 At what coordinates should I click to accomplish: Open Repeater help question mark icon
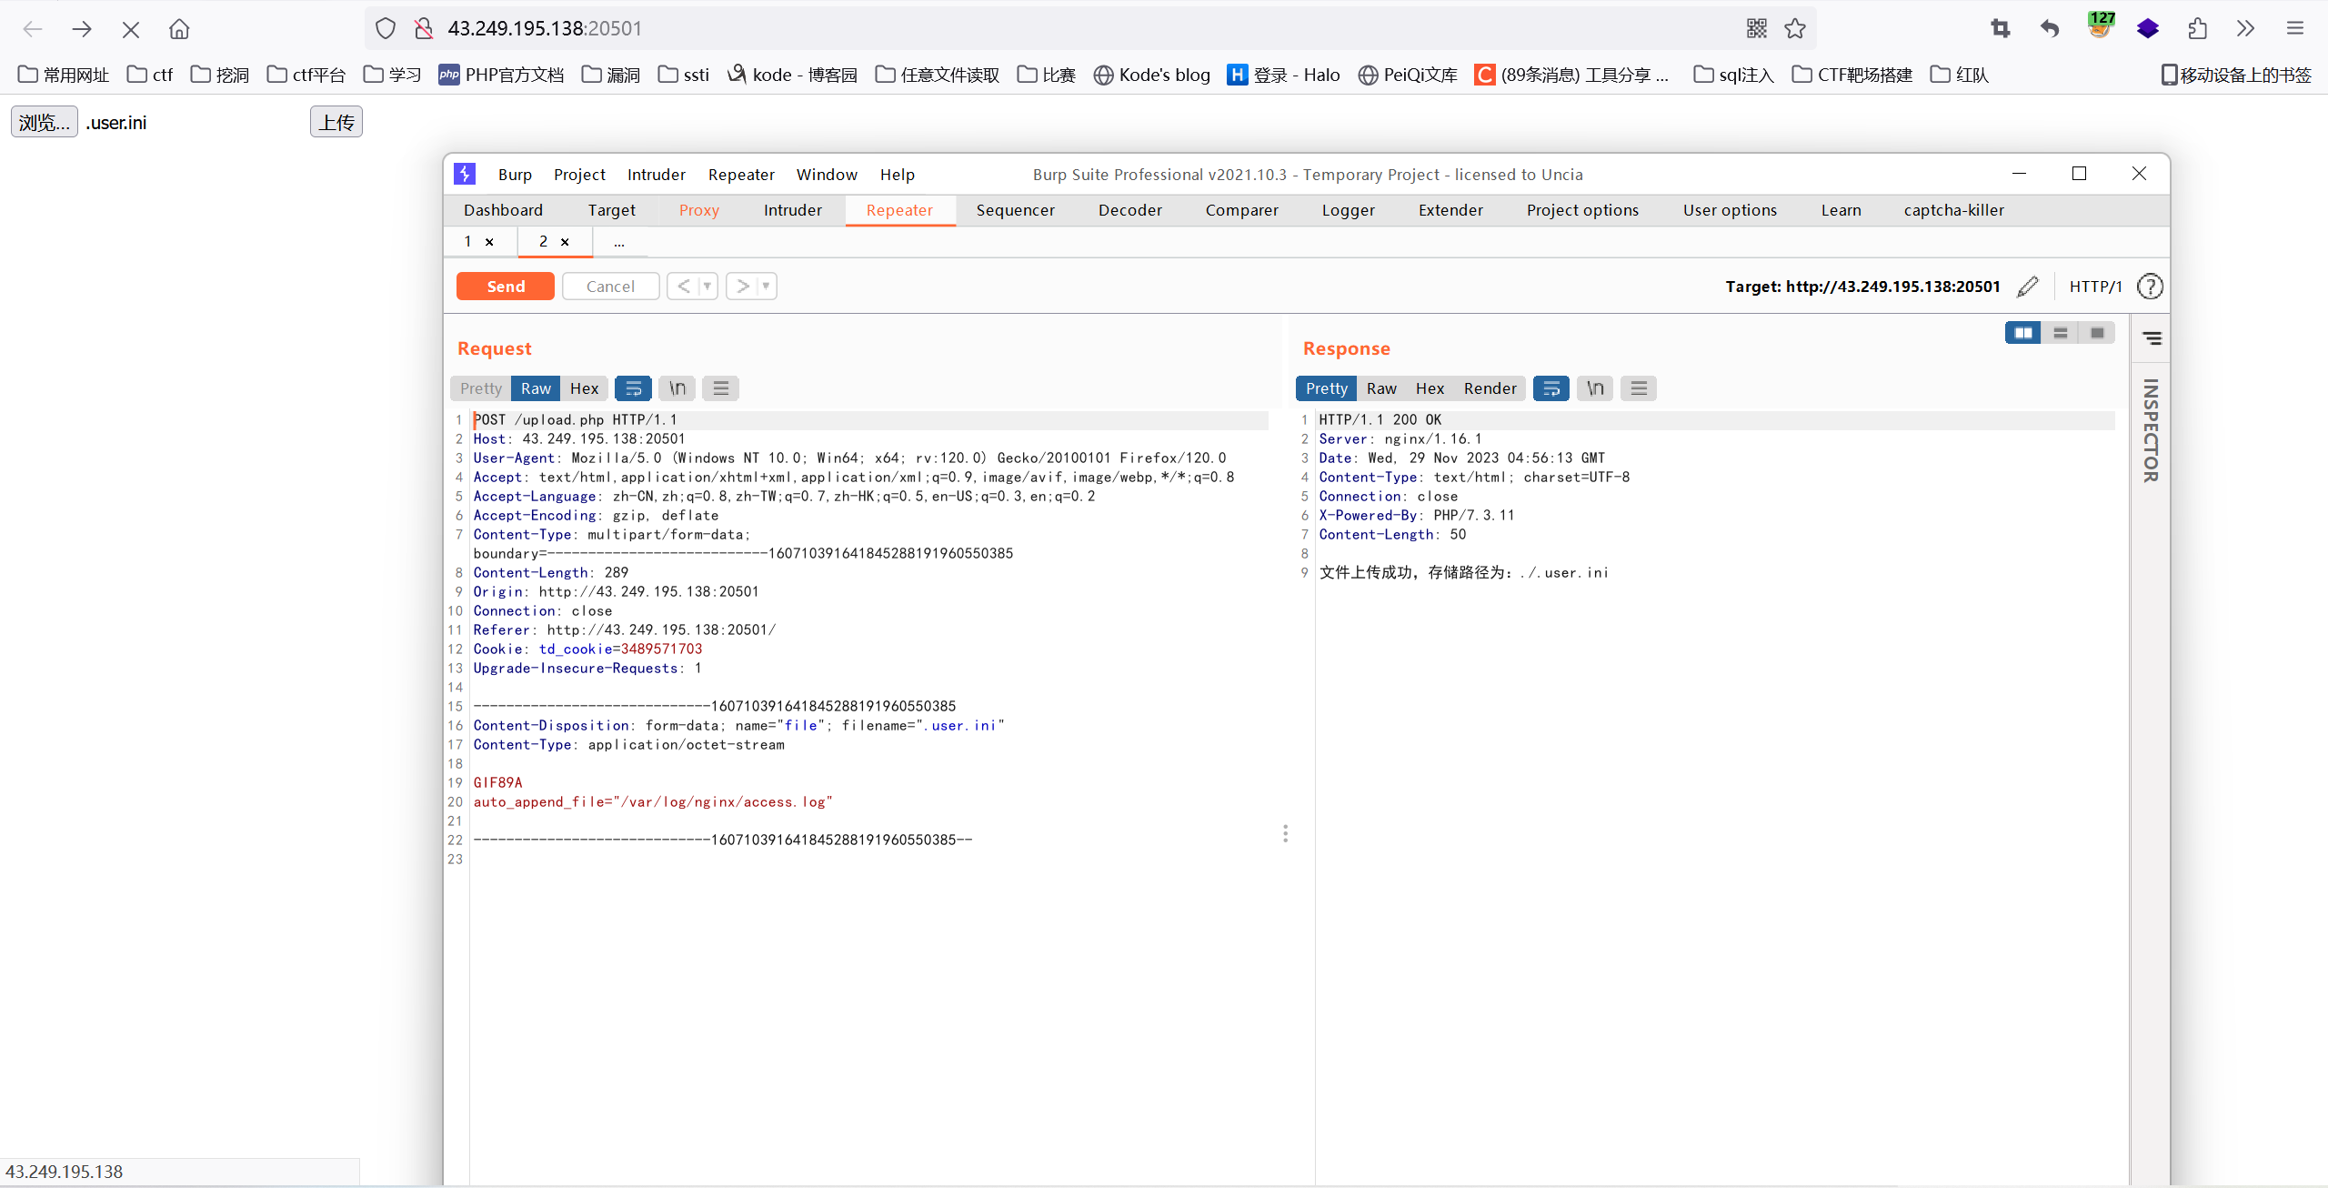[x=2150, y=287]
